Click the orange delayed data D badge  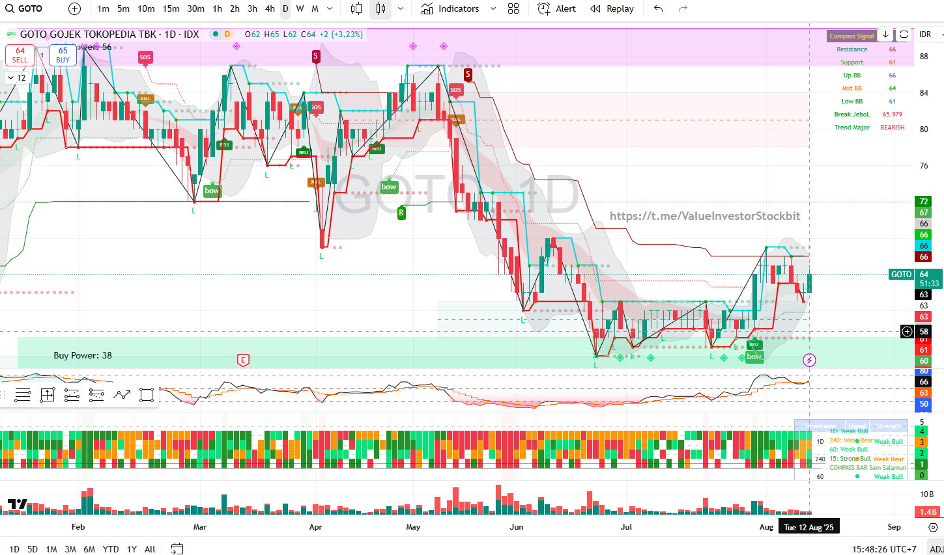click(x=227, y=34)
